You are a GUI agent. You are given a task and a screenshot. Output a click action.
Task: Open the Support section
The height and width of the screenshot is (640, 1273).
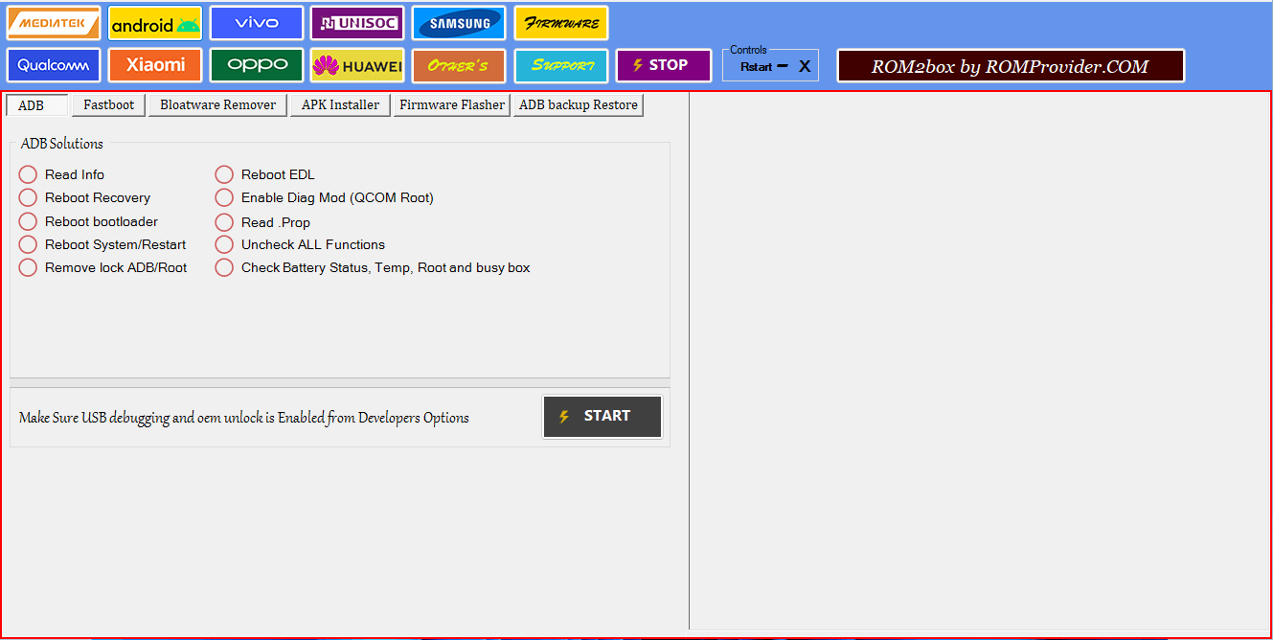[x=560, y=65]
